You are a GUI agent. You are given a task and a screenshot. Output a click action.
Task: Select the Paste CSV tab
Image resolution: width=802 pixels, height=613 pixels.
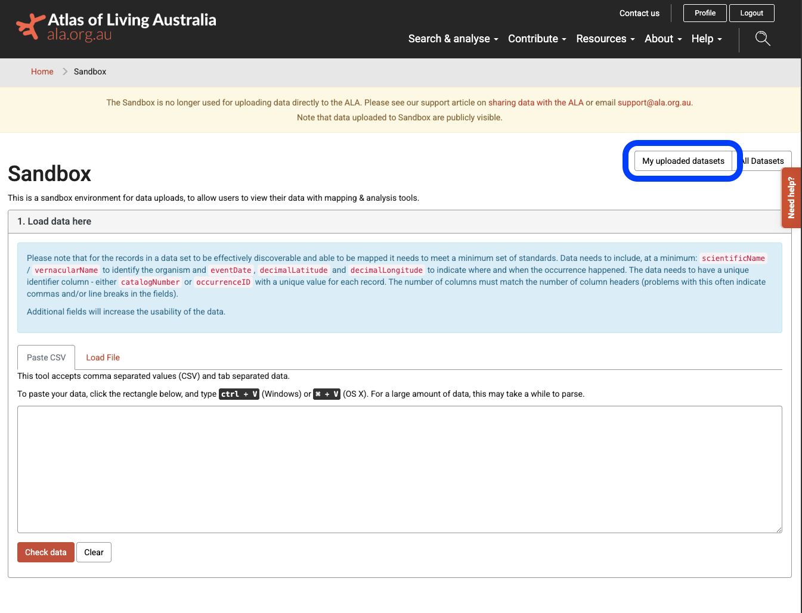coord(46,357)
